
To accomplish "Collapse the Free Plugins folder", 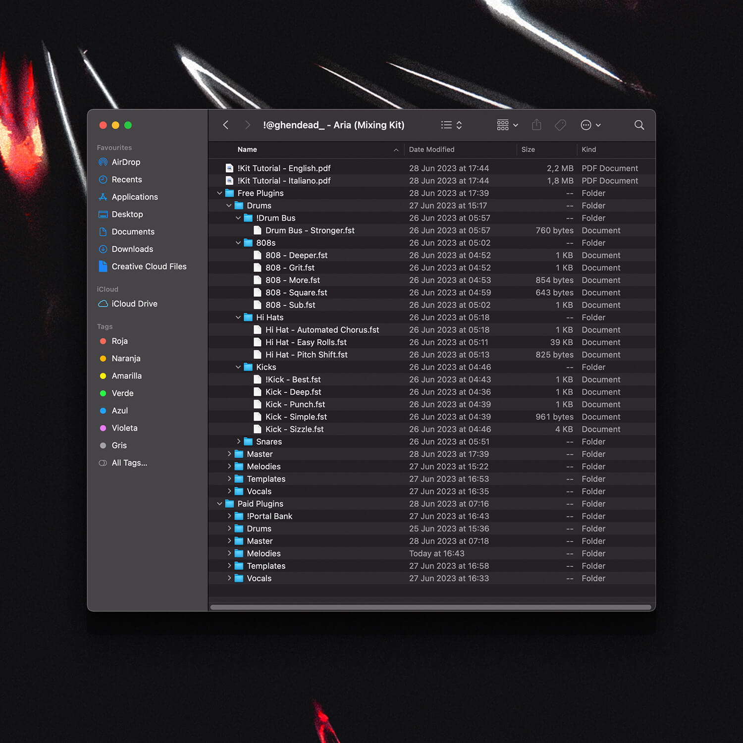I will coord(219,193).
